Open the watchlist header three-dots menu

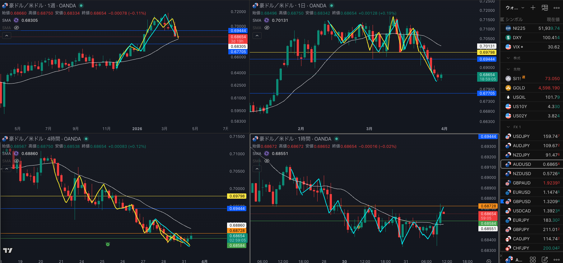click(556, 8)
